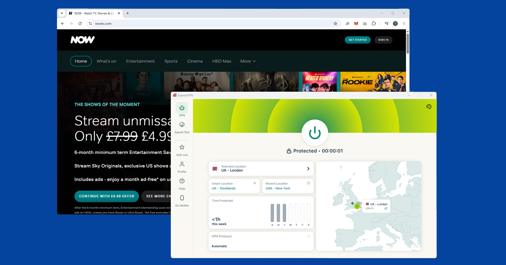The height and width of the screenshot is (265, 506).
Task: Click the theme palette icon in ExpressVPN
Action: [429, 107]
